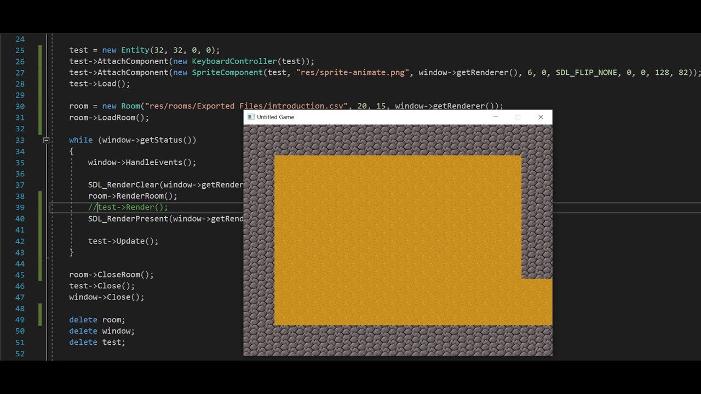This screenshot has height=394, width=701.
Task: Click 'room->RenderRoom();' line
Action: pyautogui.click(x=133, y=196)
